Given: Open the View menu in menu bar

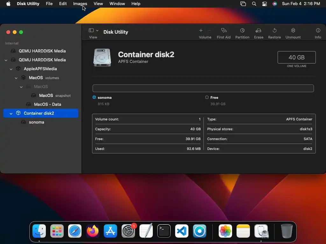Looking at the screenshot, I should [x=98, y=4].
